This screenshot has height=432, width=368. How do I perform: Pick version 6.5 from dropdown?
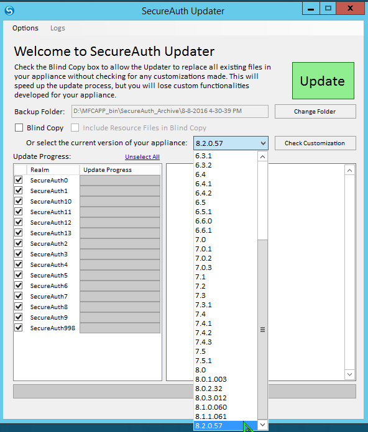[x=226, y=202]
